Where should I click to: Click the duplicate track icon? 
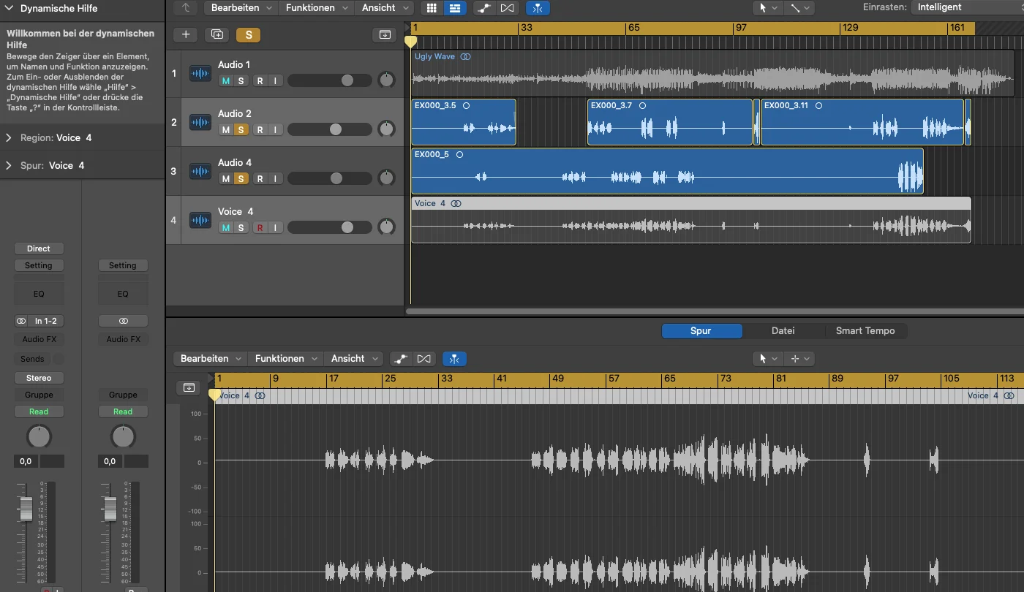point(217,34)
